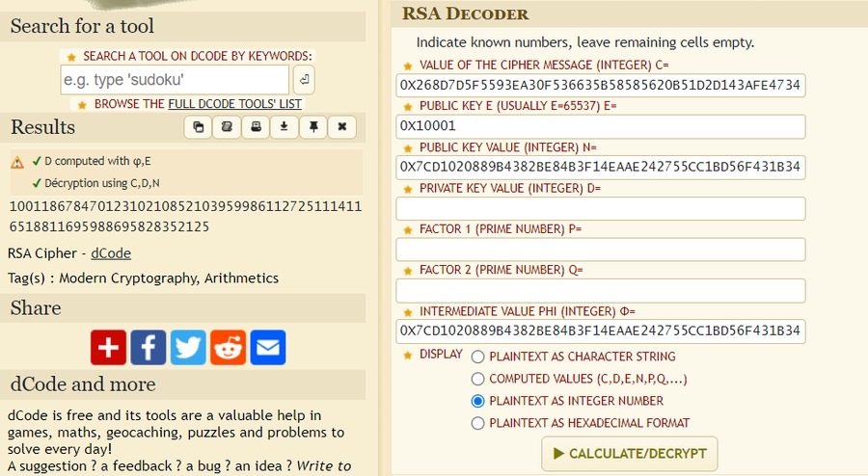Image resolution: width=868 pixels, height=476 pixels.
Task: Focus the keyword tool search box
Action: point(175,79)
